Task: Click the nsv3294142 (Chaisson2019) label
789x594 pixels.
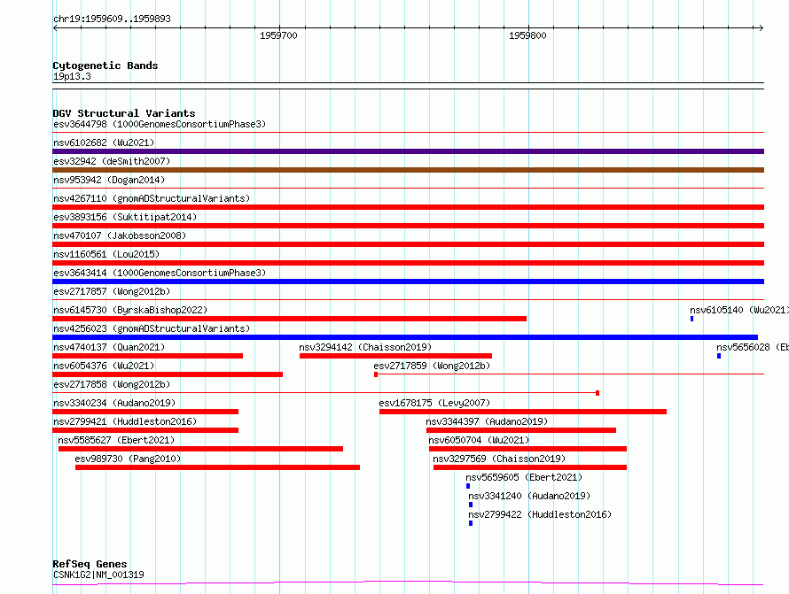Action: point(365,347)
